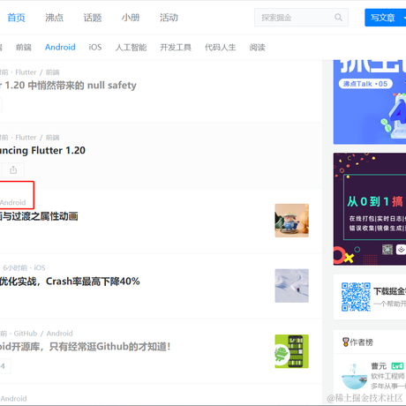
Task: Click the 下载掘金 download text
Action: [x=390, y=291]
